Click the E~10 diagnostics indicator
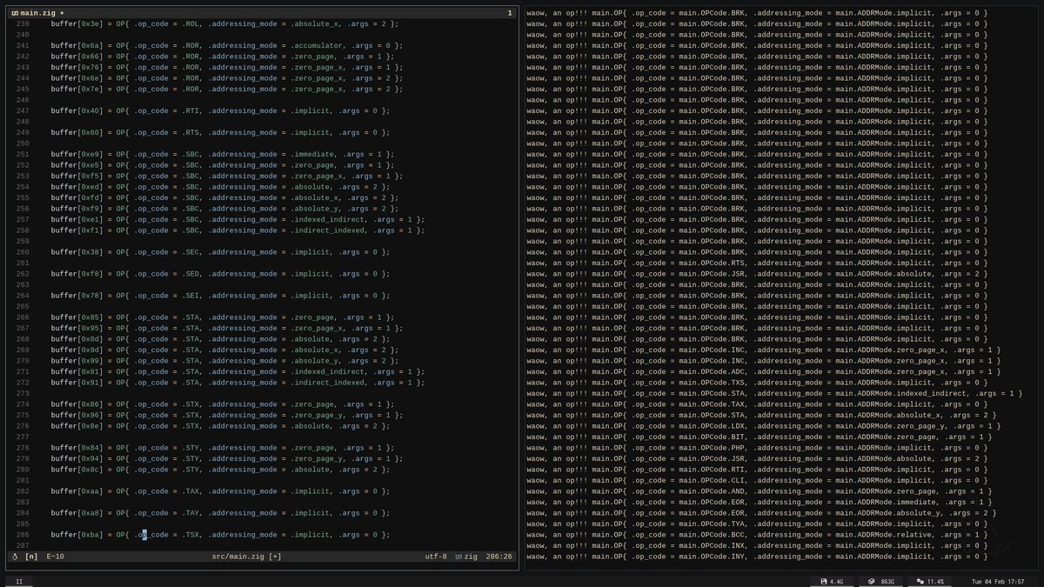The height and width of the screenshot is (587, 1044). click(x=55, y=557)
